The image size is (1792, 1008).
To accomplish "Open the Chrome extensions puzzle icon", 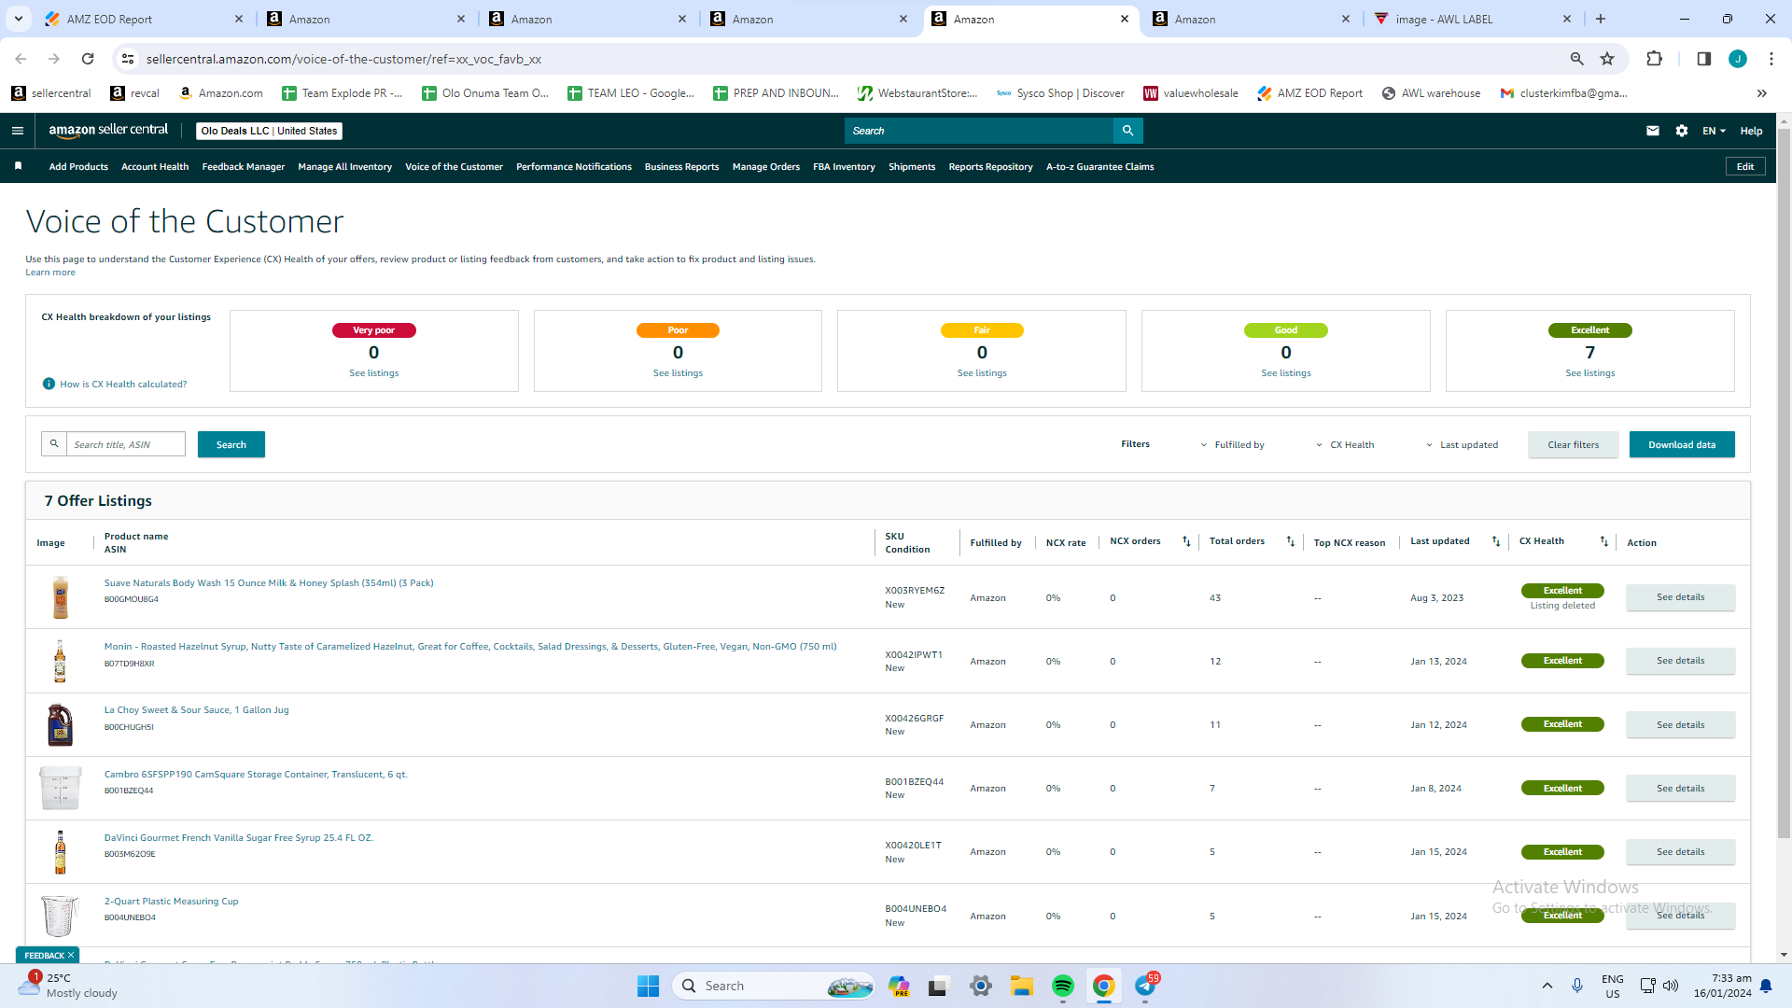I will 1654,59.
